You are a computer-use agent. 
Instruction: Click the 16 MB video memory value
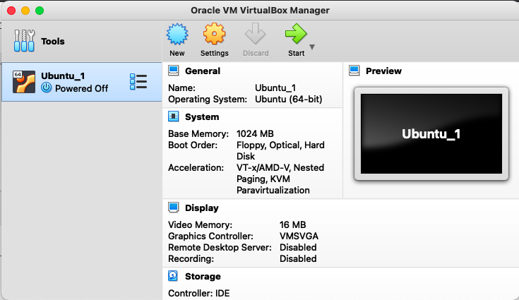[292, 225]
